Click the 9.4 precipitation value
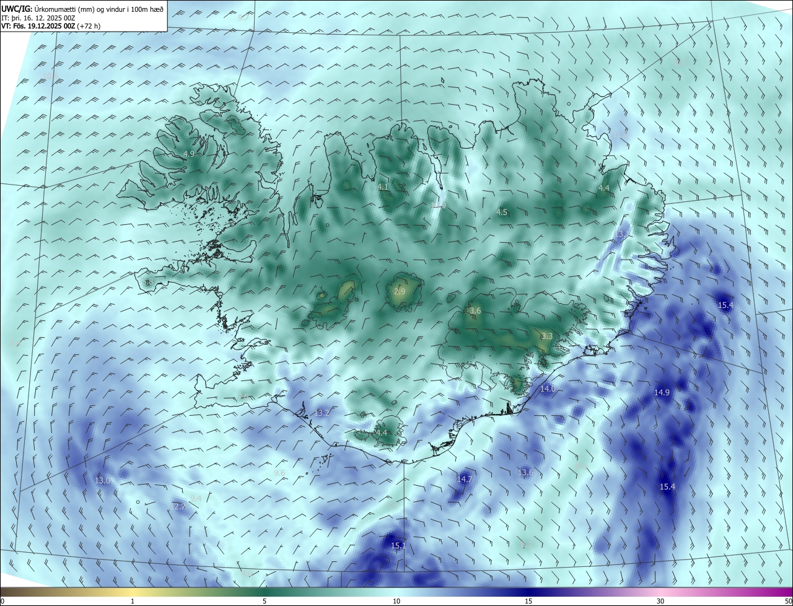This screenshot has height=606, width=793. click(196, 498)
